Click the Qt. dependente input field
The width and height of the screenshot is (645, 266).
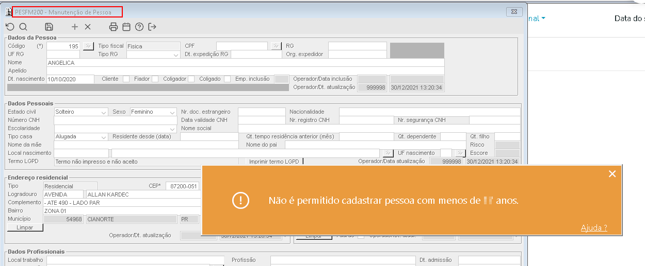[x=453, y=136]
